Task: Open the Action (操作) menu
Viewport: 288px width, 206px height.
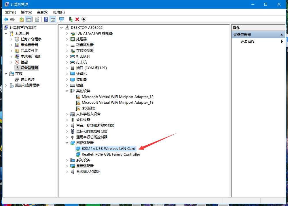Action: [26, 12]
